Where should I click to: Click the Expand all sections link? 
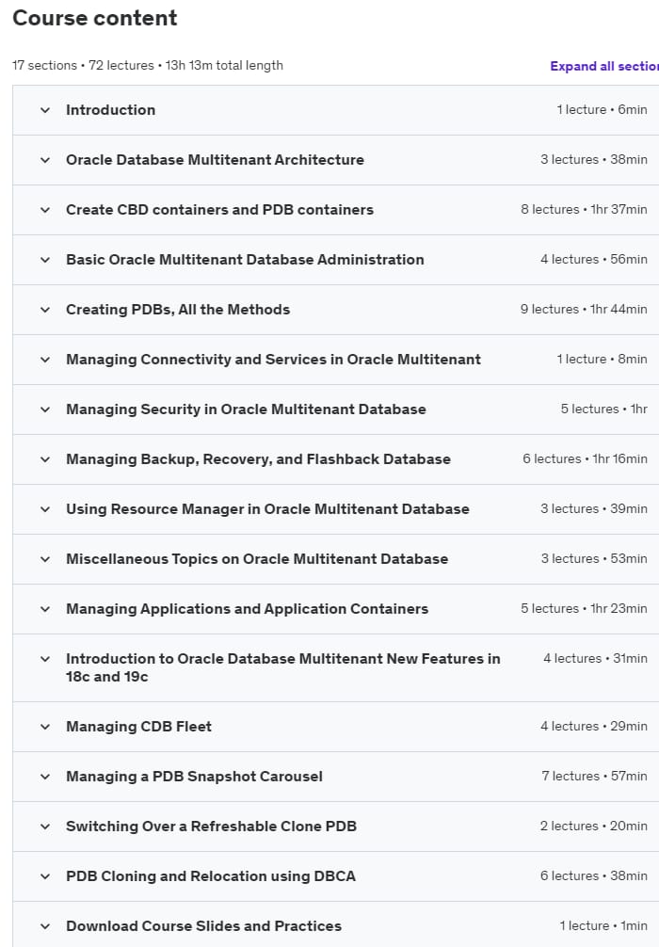point(604,67)
